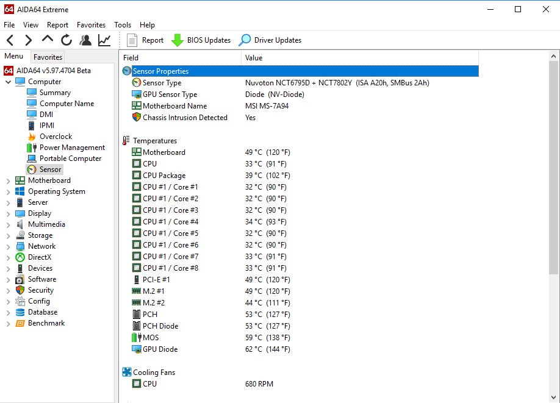Switch to the Menu tab in the sidebar
Viewport: 560px width, 403px height.
tap(14, 56)
